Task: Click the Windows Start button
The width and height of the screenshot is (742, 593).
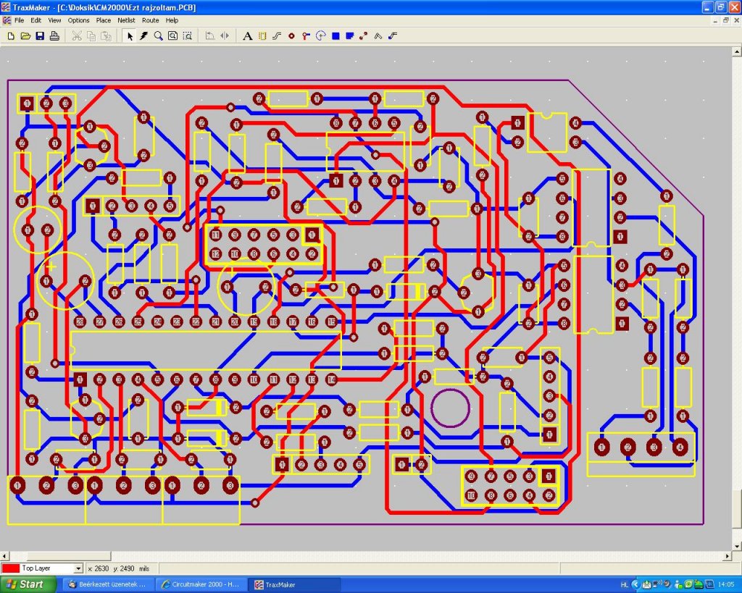Action: 28,584
